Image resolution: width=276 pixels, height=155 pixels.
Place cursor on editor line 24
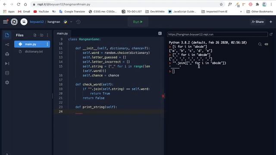109,112
